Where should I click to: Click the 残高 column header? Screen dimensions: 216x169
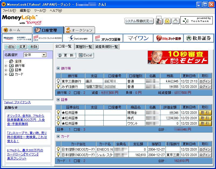click(170, 76)
